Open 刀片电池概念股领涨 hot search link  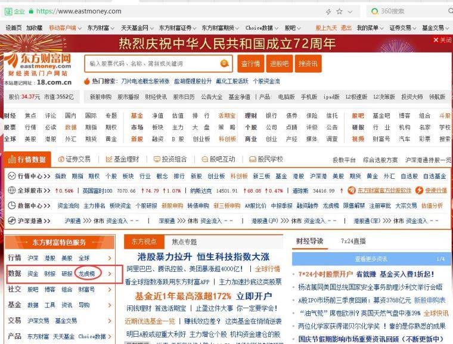point(145,81)
